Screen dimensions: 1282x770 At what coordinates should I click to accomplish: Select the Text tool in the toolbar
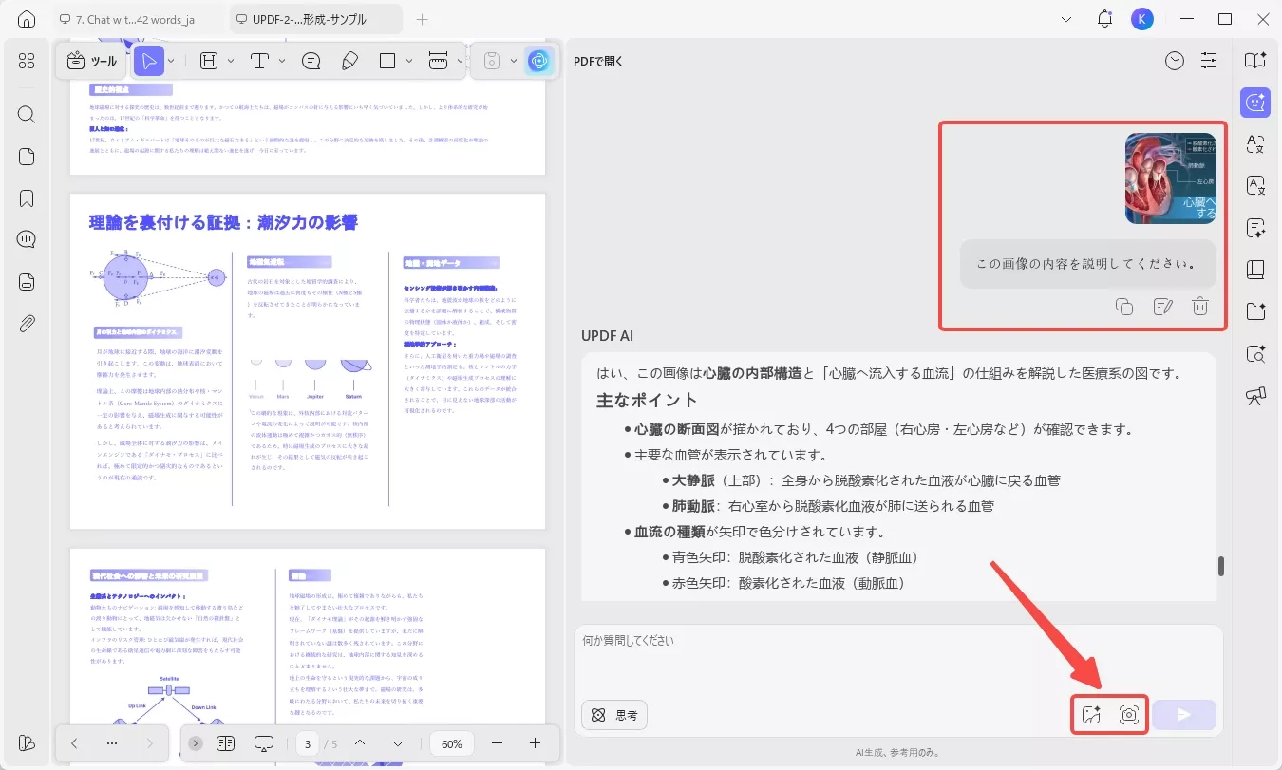coord(260,61)
